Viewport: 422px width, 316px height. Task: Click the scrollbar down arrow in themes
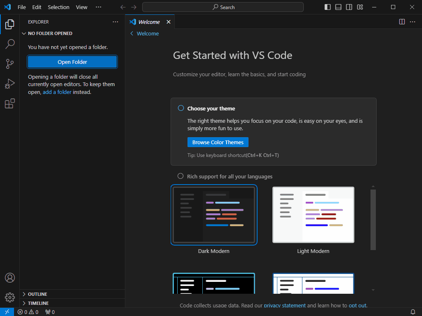point(373,290)
